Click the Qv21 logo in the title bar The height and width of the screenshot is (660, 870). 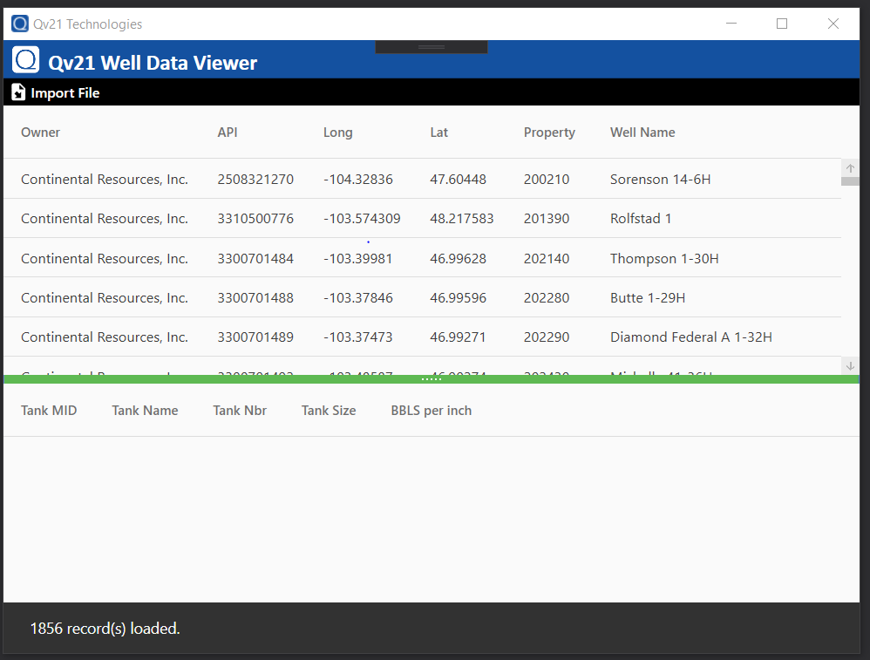click(x=19, y=24)
